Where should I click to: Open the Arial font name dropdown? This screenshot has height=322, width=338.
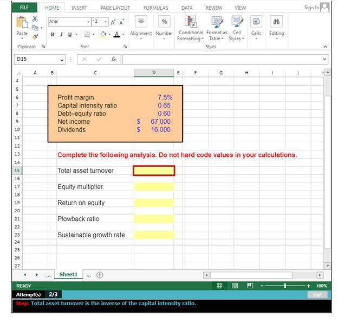coord(88,22)
